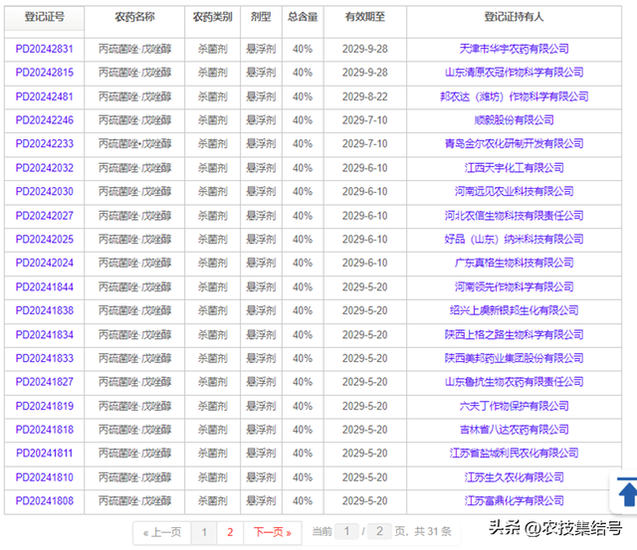Go to previous page 上一页

(x=162, y=532)
